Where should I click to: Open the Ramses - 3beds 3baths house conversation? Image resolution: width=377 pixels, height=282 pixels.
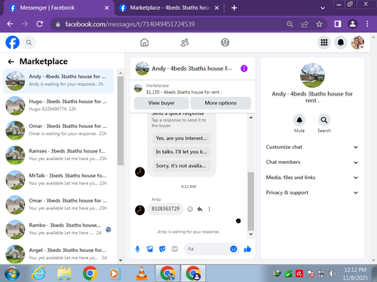[x=58, y=155]
